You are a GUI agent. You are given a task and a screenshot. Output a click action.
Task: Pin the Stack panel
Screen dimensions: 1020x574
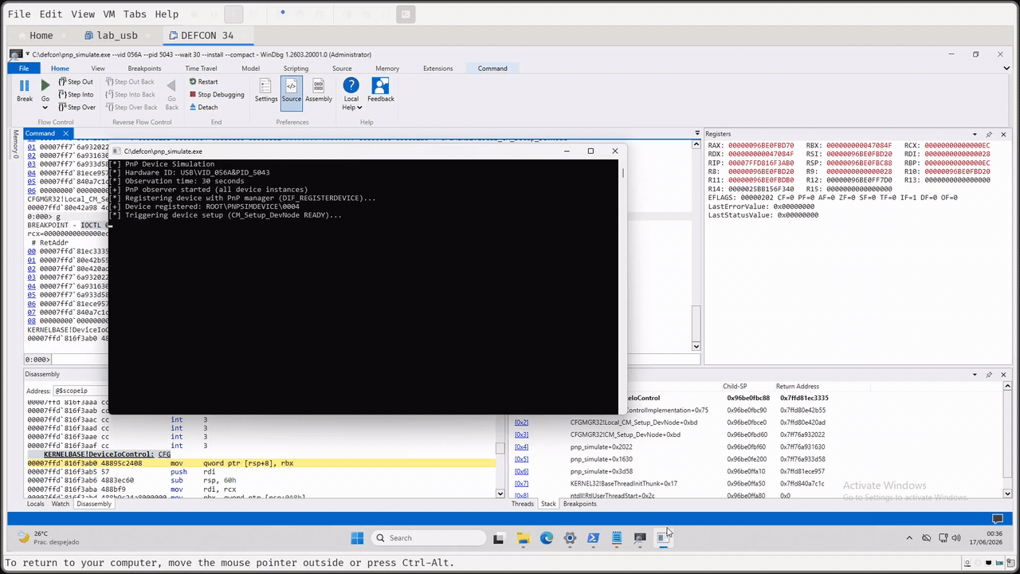click(x=989, y=375)
